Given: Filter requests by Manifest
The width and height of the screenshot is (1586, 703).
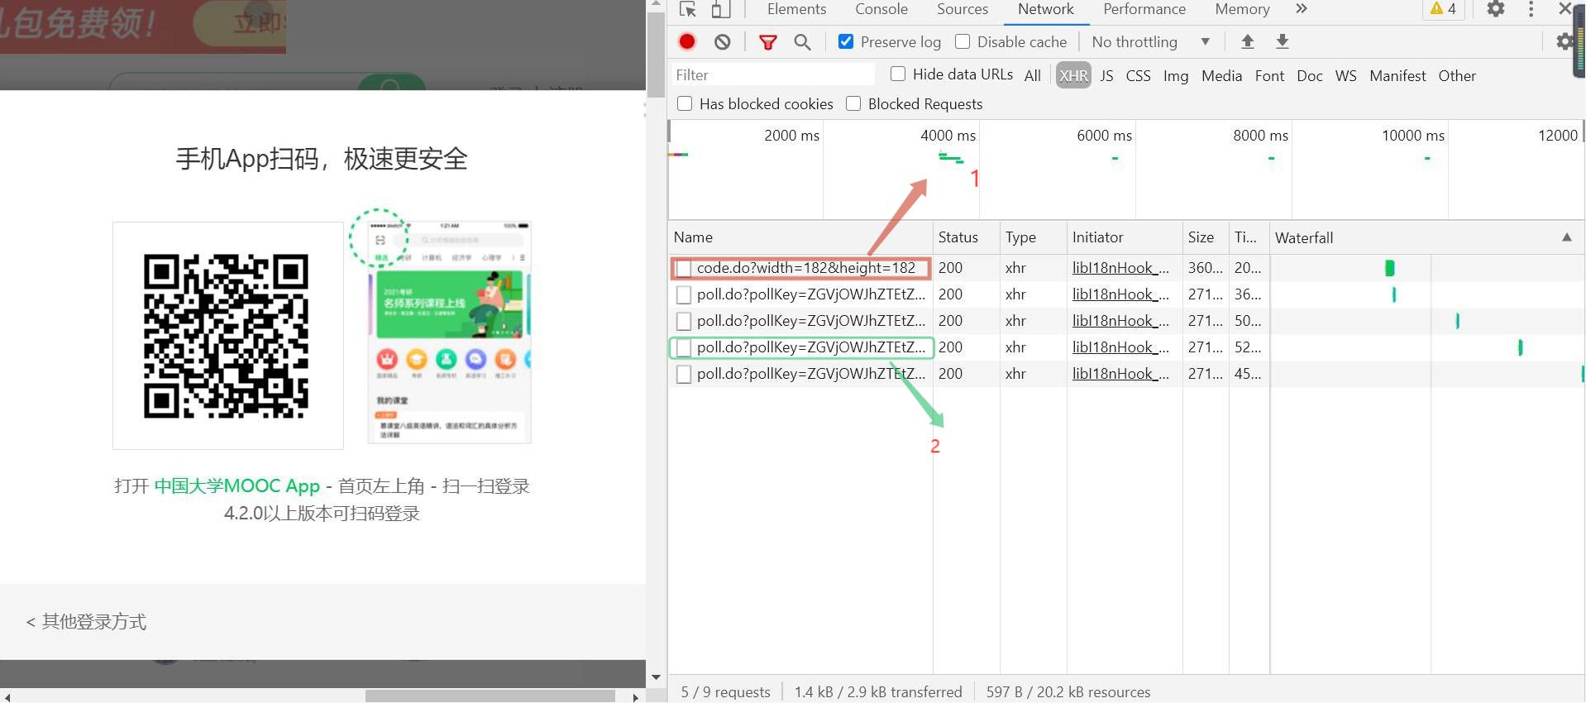Looking at the screenshot, I should pyautogui.click(x=1397, y=75).
